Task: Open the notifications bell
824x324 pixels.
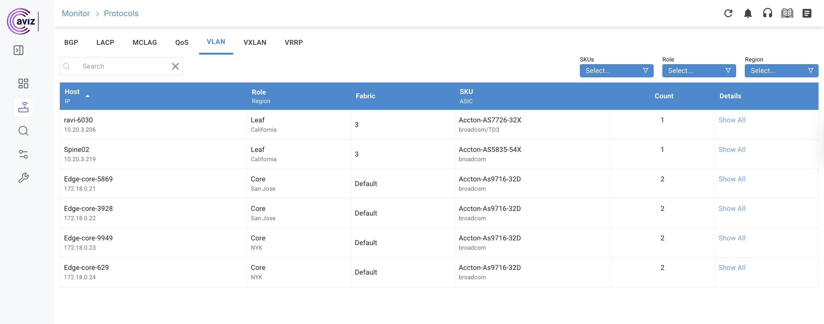Action: [x=748, y=13]
